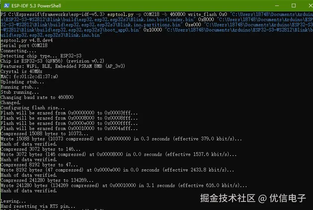The height and width of the screenshot is (210, 313).
Task: Click the PowerShell icon in the title bar
Action: coord(6,6)
